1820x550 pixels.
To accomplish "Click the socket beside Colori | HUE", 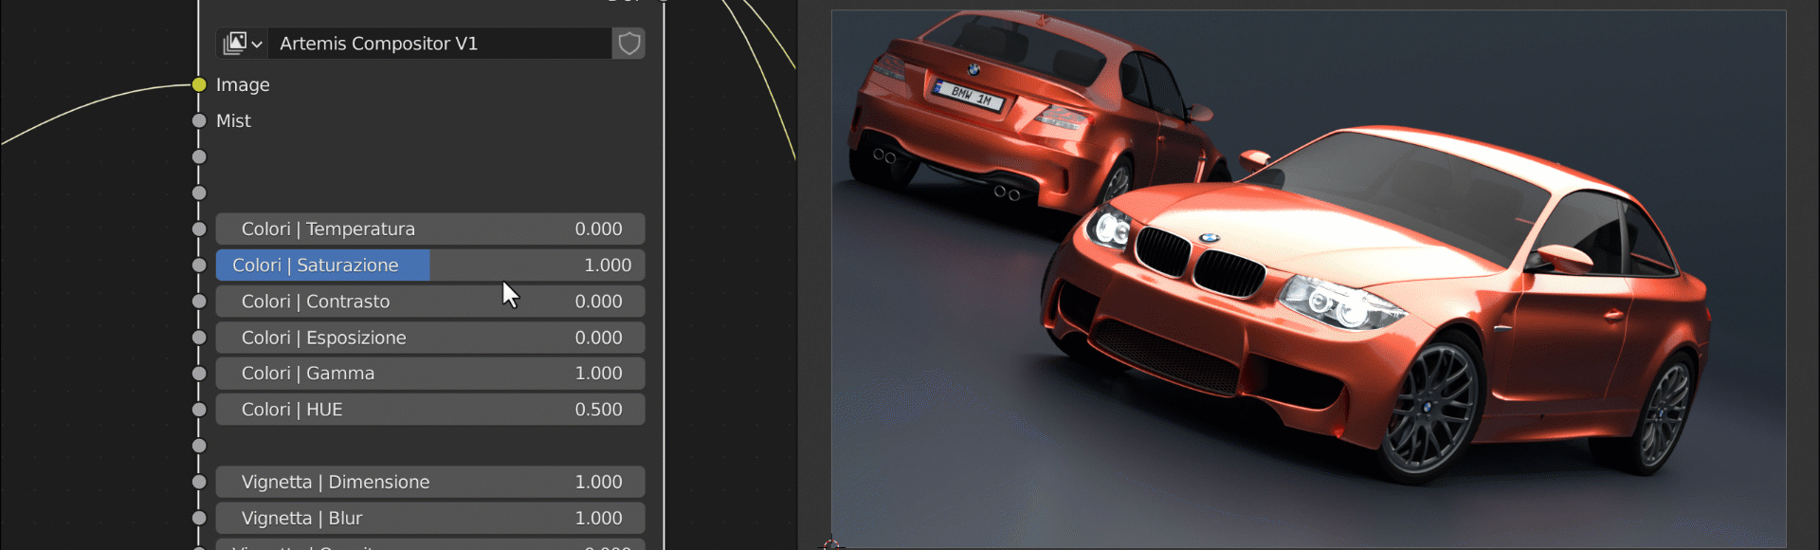I will (199, 410).
